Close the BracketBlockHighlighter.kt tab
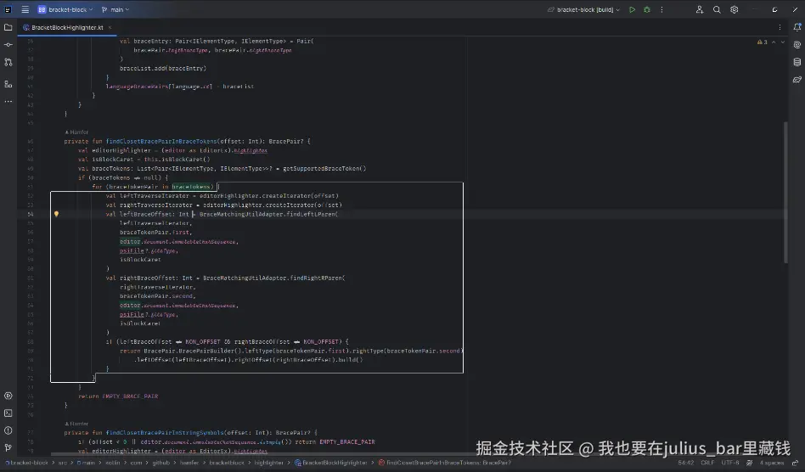The width and height of the screenshot is (805, 472). 110,28
